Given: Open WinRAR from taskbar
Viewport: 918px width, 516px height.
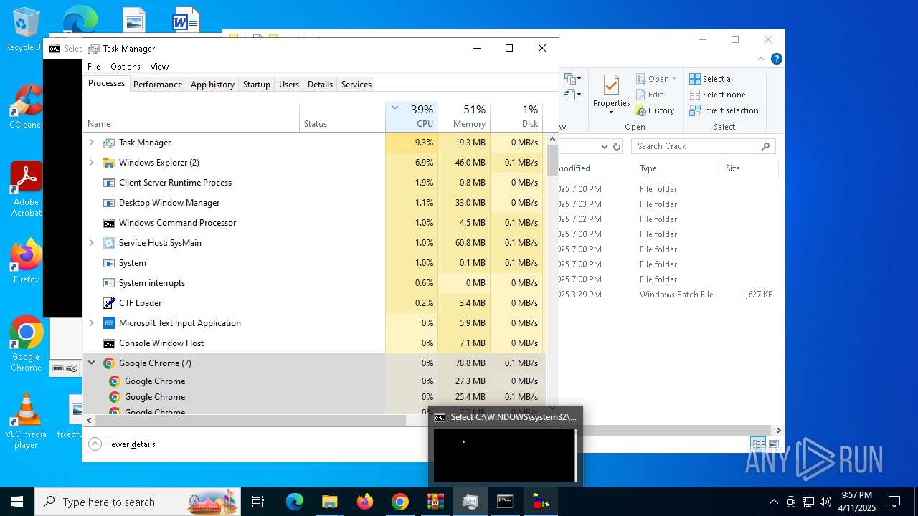Looking at the screenshot, I should pos(435,502).
